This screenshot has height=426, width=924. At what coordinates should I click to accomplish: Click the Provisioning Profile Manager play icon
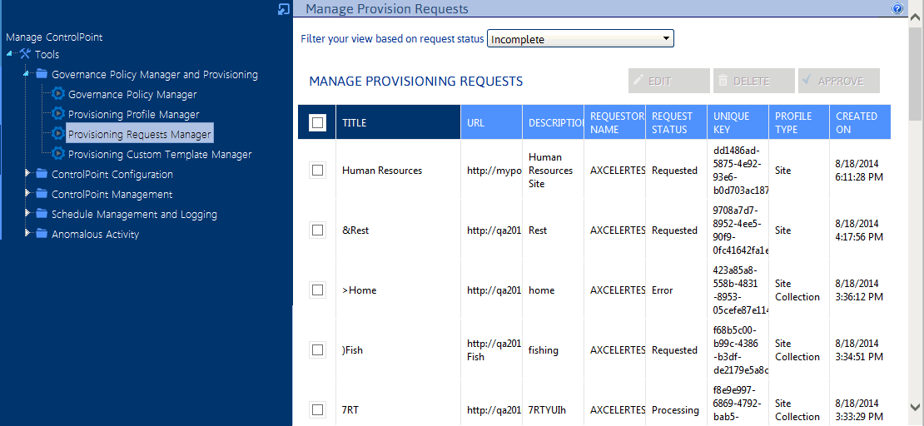coord(58,114)
